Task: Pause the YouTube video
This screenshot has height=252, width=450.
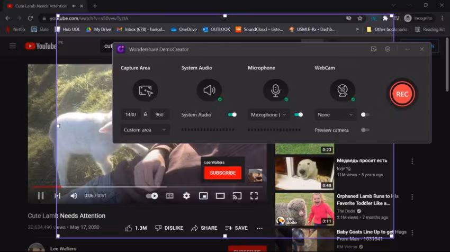Action: pyautogui.click(x=41, y=196)
